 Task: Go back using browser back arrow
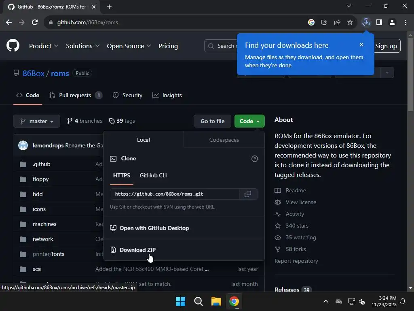[9, 23]
